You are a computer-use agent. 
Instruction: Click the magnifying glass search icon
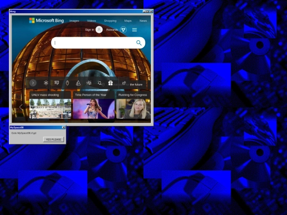pos(139,43)
